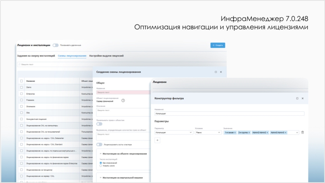Enable 'Лицензировать хосты кластера' toggle
The width and height of the screenshot is (325, 183).
coord(99,144)
